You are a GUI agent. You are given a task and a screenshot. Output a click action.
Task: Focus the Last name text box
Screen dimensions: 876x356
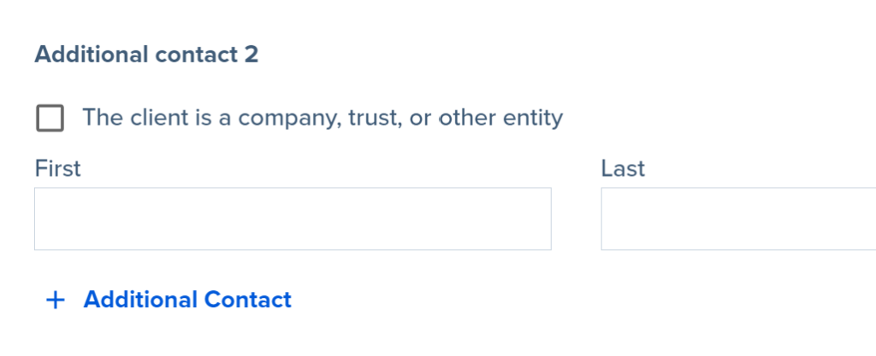click(737, 219)
